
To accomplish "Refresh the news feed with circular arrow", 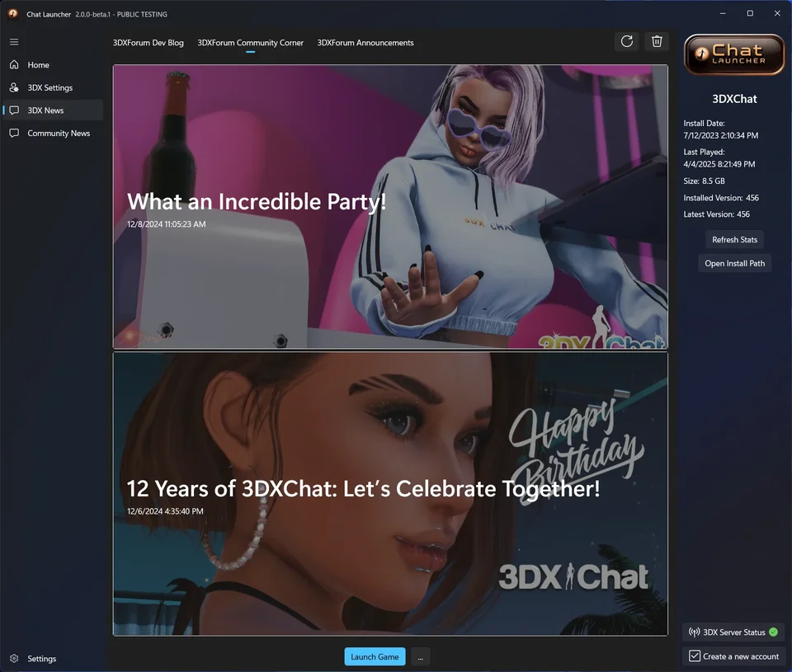I will coord(627,41).
